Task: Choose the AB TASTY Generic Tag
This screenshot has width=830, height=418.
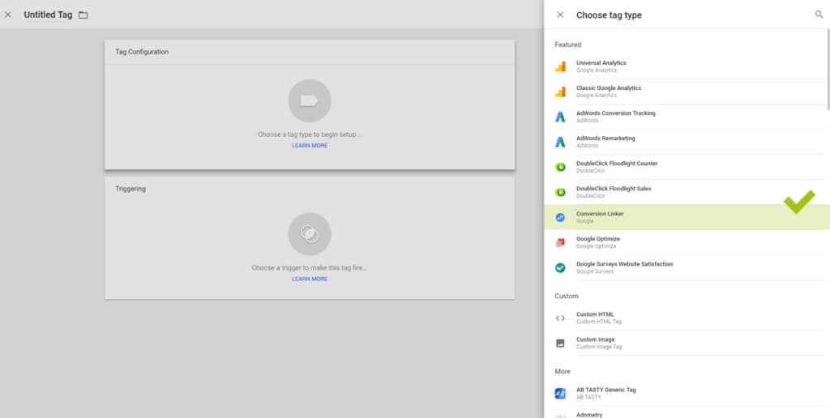Action: (605, 393)
